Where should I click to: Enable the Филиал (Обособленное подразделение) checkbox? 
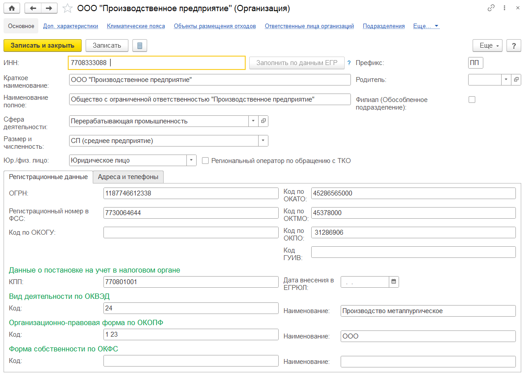pos(472,100)
